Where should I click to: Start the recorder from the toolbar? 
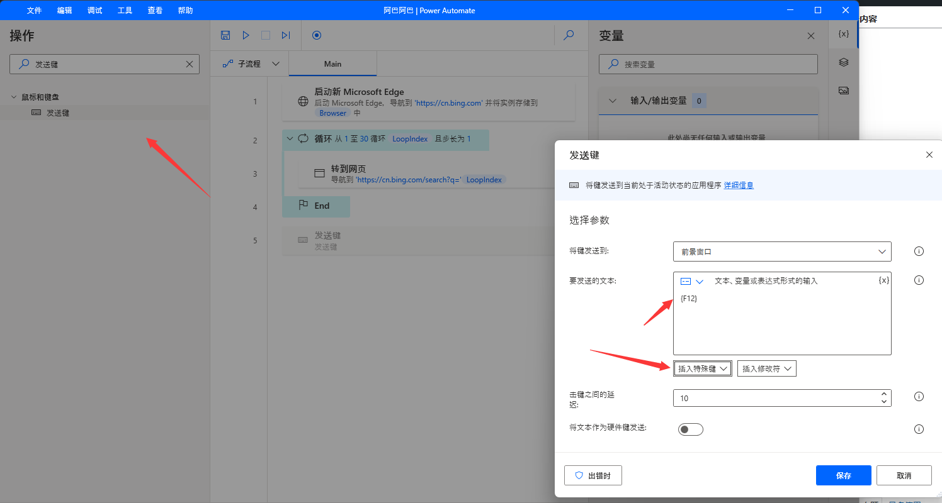317,35
